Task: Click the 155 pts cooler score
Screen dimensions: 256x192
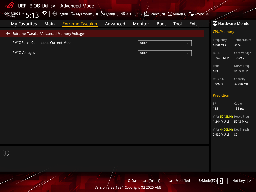Action: tap(239, 109)
